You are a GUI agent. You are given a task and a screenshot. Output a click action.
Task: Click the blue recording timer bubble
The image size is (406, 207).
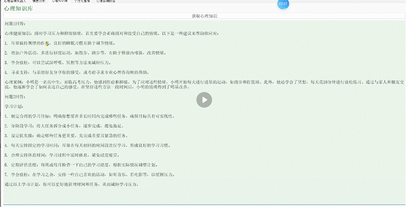(283, 4)
